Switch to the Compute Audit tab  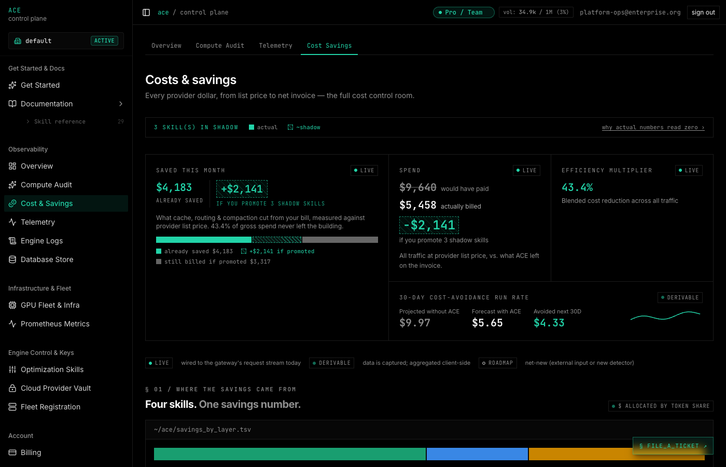coord(220,46)
